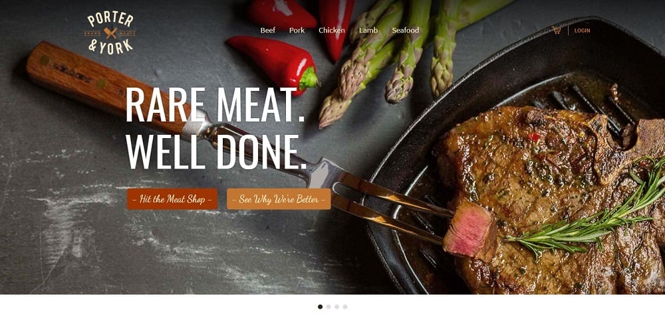Screen dimensions: 665x314
Task: Navigate to the Lamb category
Action: pos(368,31)
